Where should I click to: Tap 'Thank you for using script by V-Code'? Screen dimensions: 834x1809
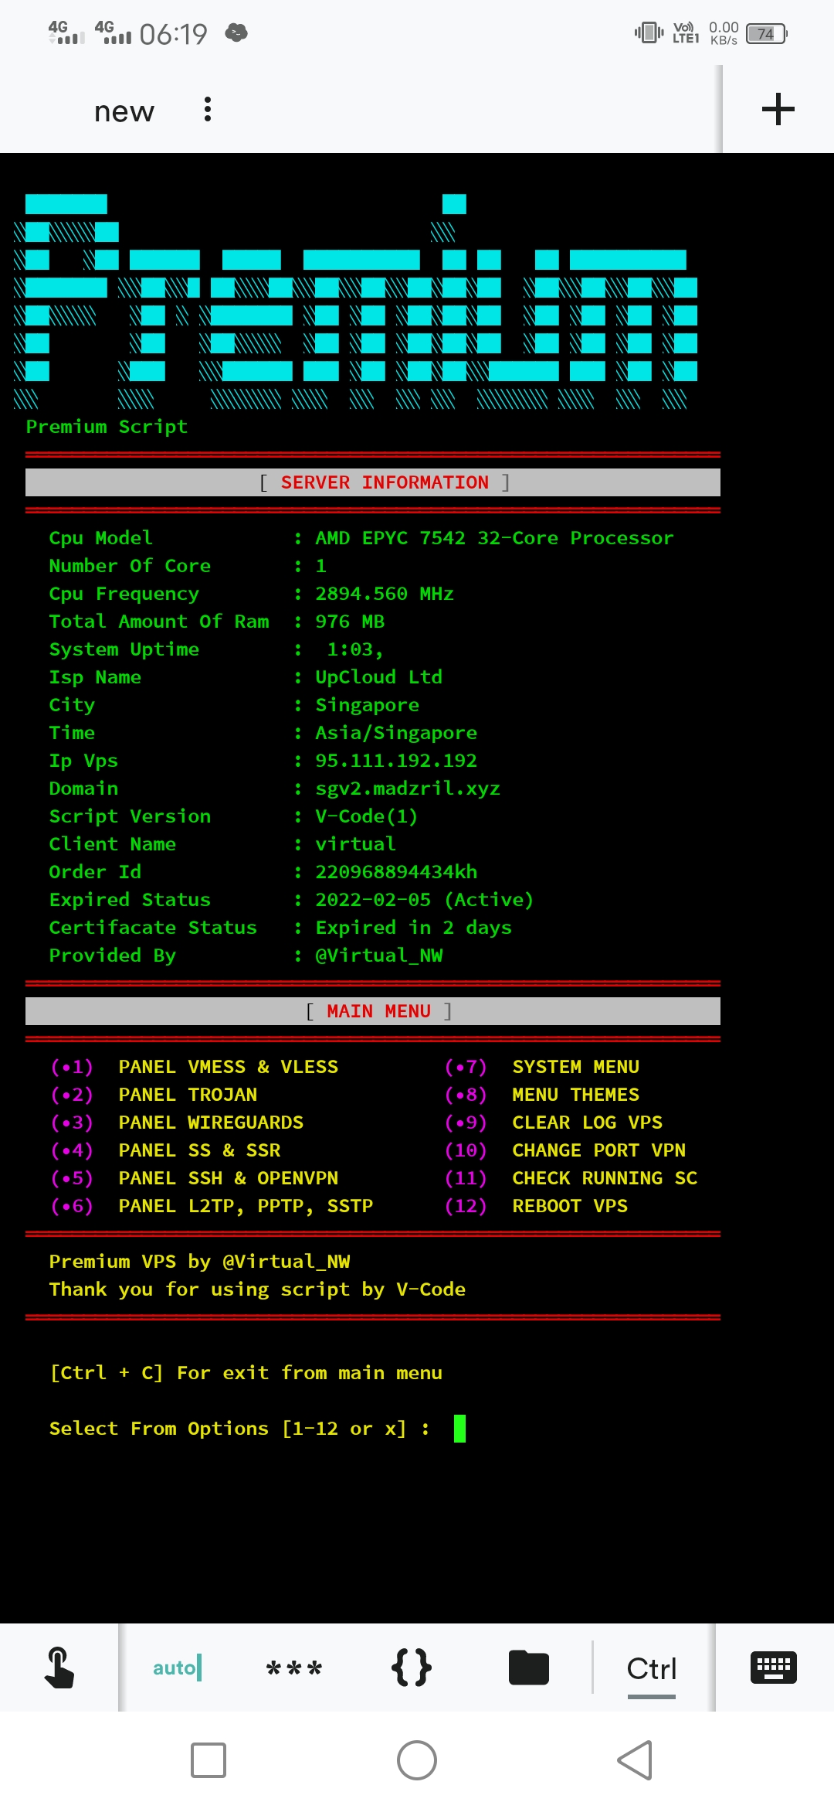[257, 1289]
